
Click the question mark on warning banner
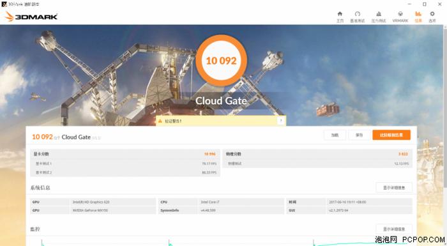click(281, 121)
